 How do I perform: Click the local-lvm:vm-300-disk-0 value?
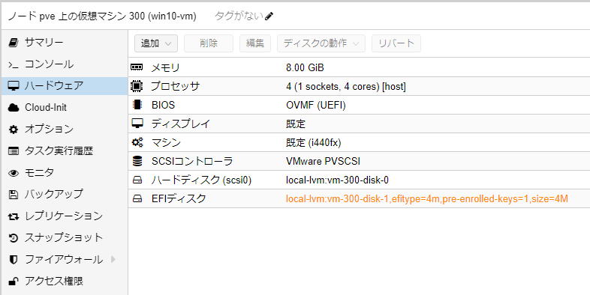[x=337, y=180]
